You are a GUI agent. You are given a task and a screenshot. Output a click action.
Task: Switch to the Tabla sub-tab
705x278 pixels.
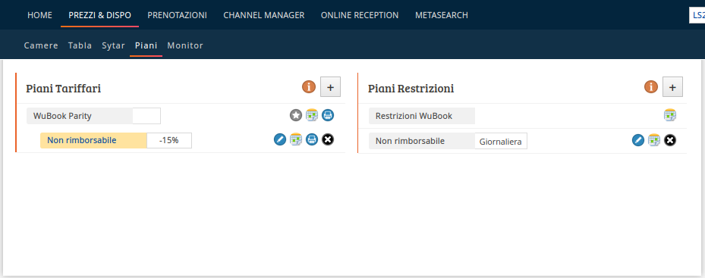click(x=80, y=45)
